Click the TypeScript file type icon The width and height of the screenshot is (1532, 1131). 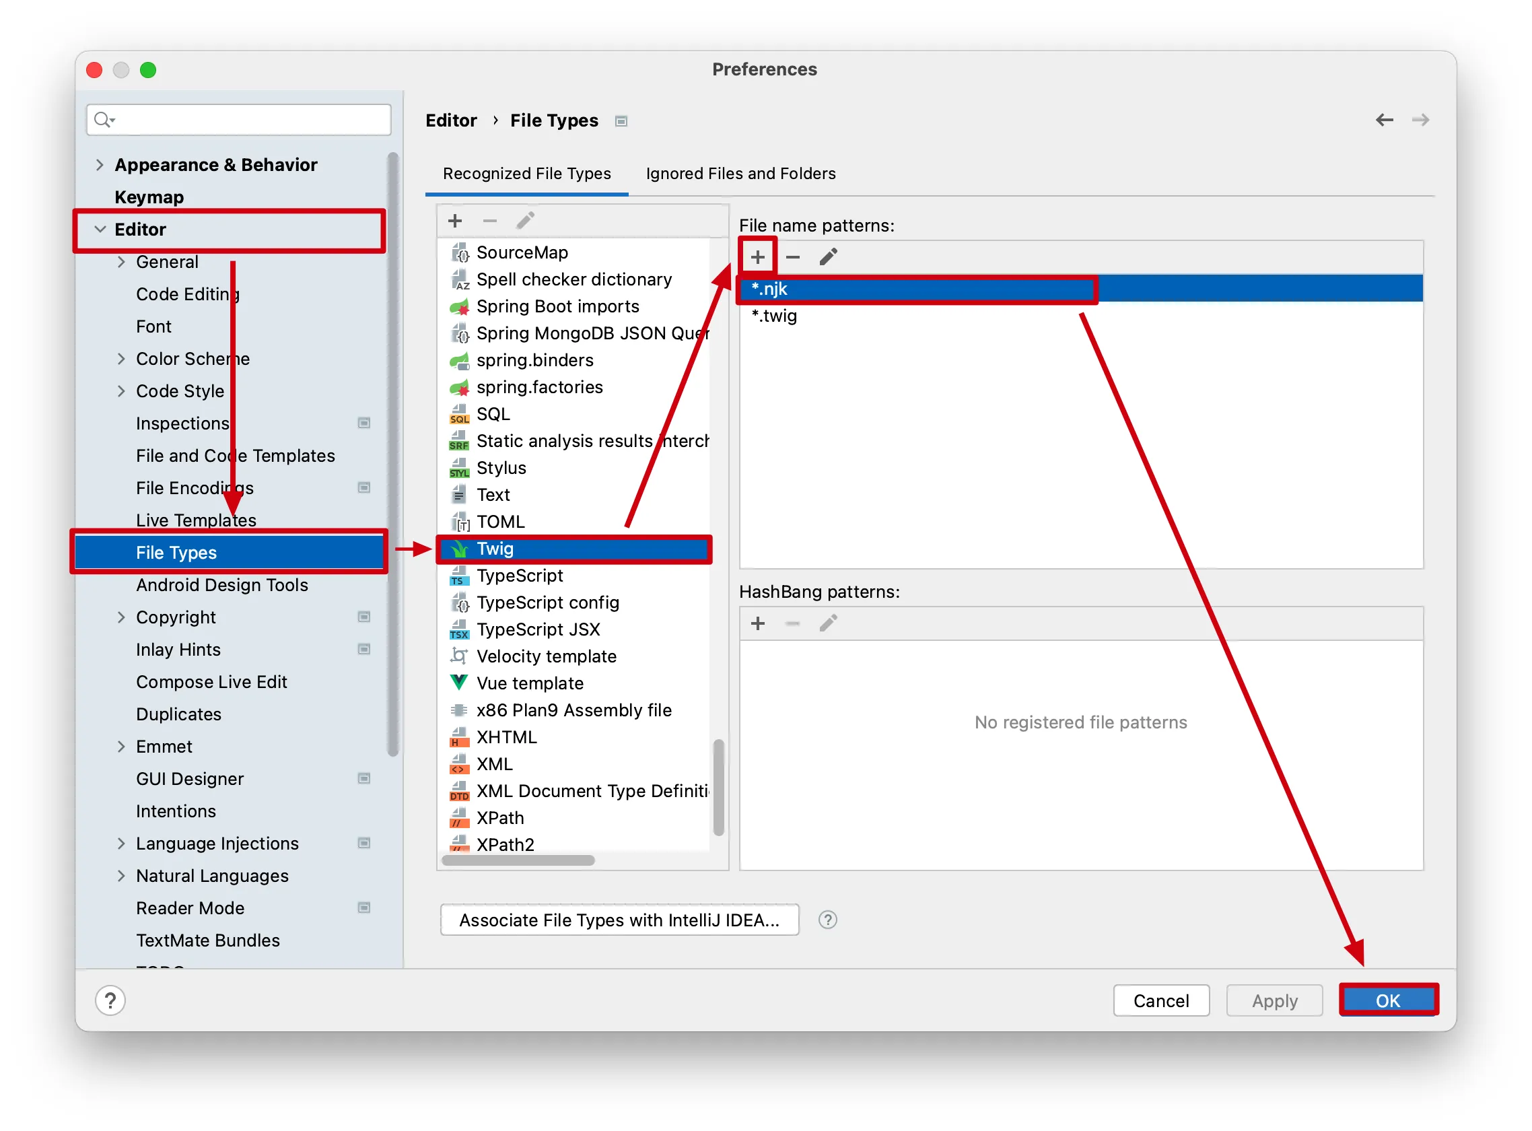tap(459, 576)
